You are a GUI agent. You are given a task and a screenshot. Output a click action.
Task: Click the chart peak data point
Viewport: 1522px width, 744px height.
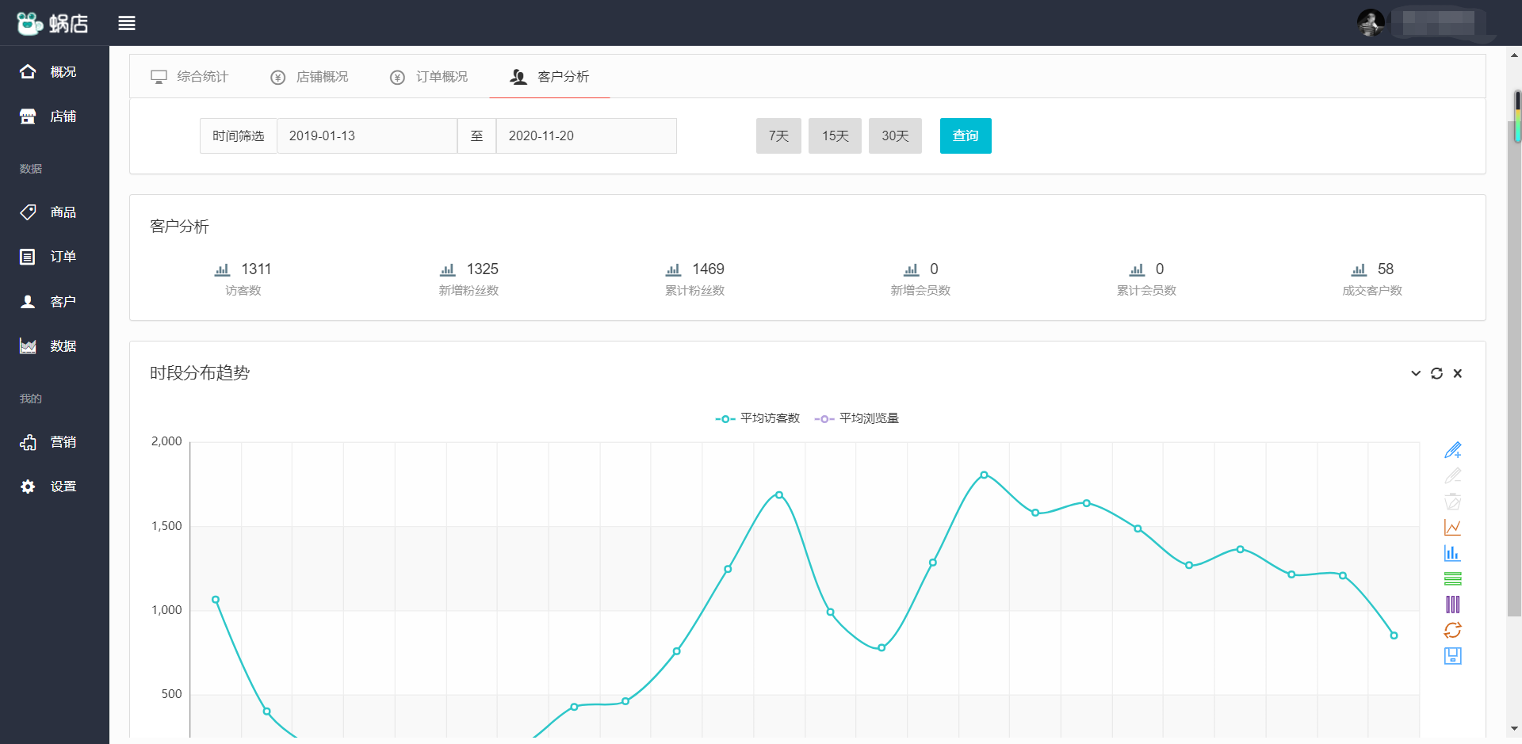[984, 475]
